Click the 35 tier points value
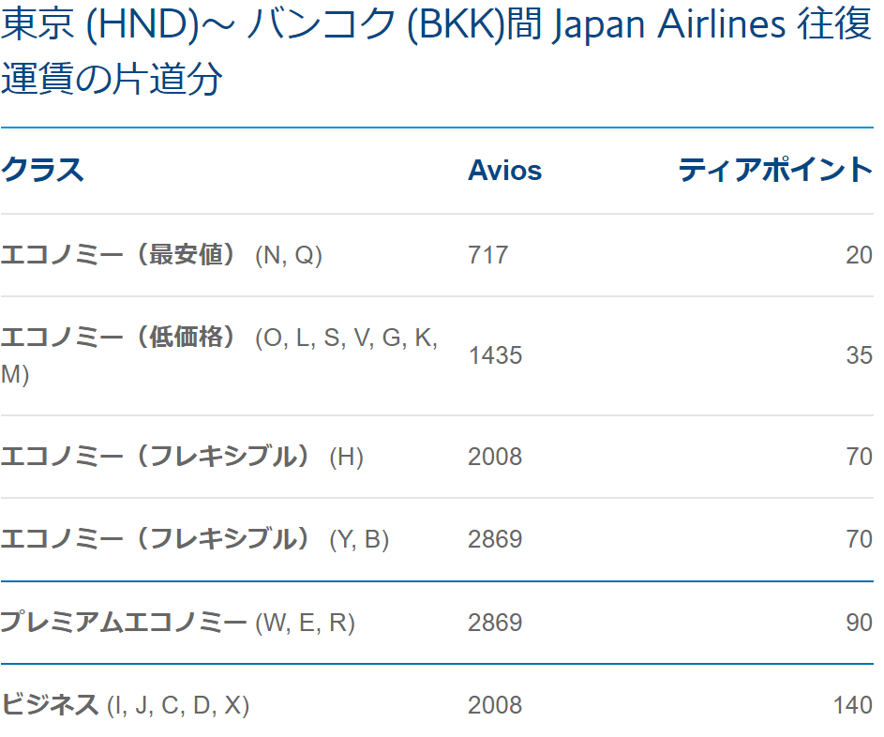 click(x=860, y=355)
